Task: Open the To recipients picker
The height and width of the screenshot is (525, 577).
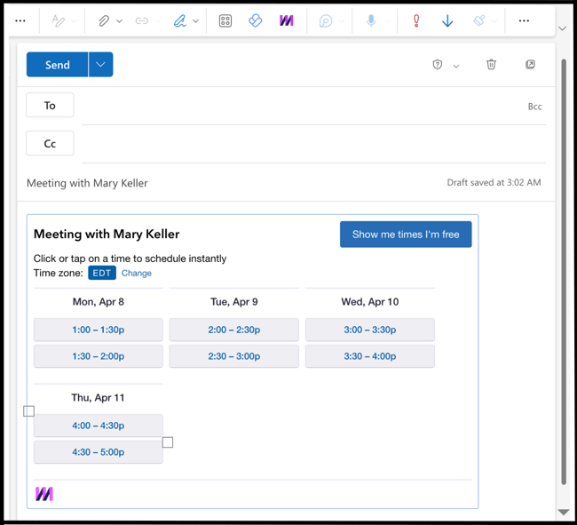Action: click(x=50, y=106)
